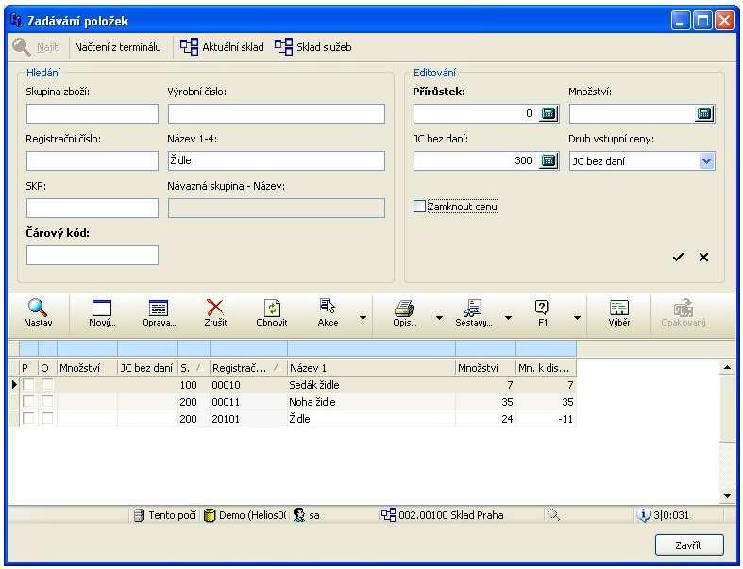Expand Opis dropdown arrow
The width and height of the screenshot is (743, 569).
click(439, 318)
